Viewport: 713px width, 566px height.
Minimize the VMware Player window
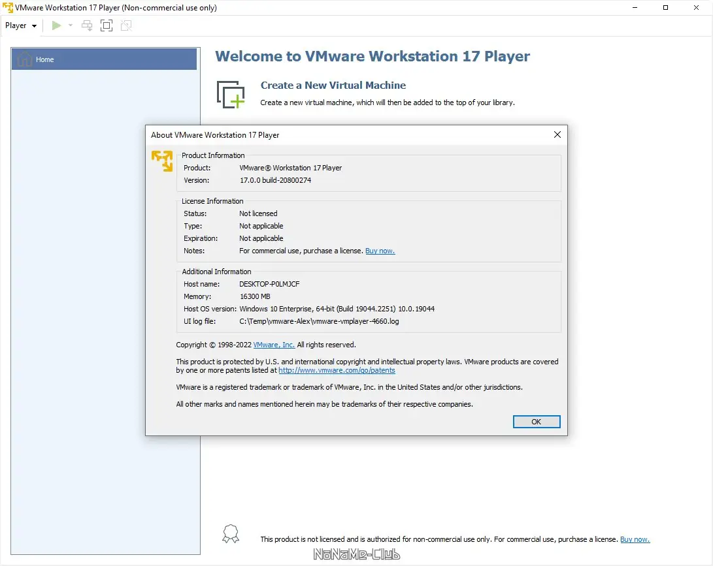click(x=635, y=8)
